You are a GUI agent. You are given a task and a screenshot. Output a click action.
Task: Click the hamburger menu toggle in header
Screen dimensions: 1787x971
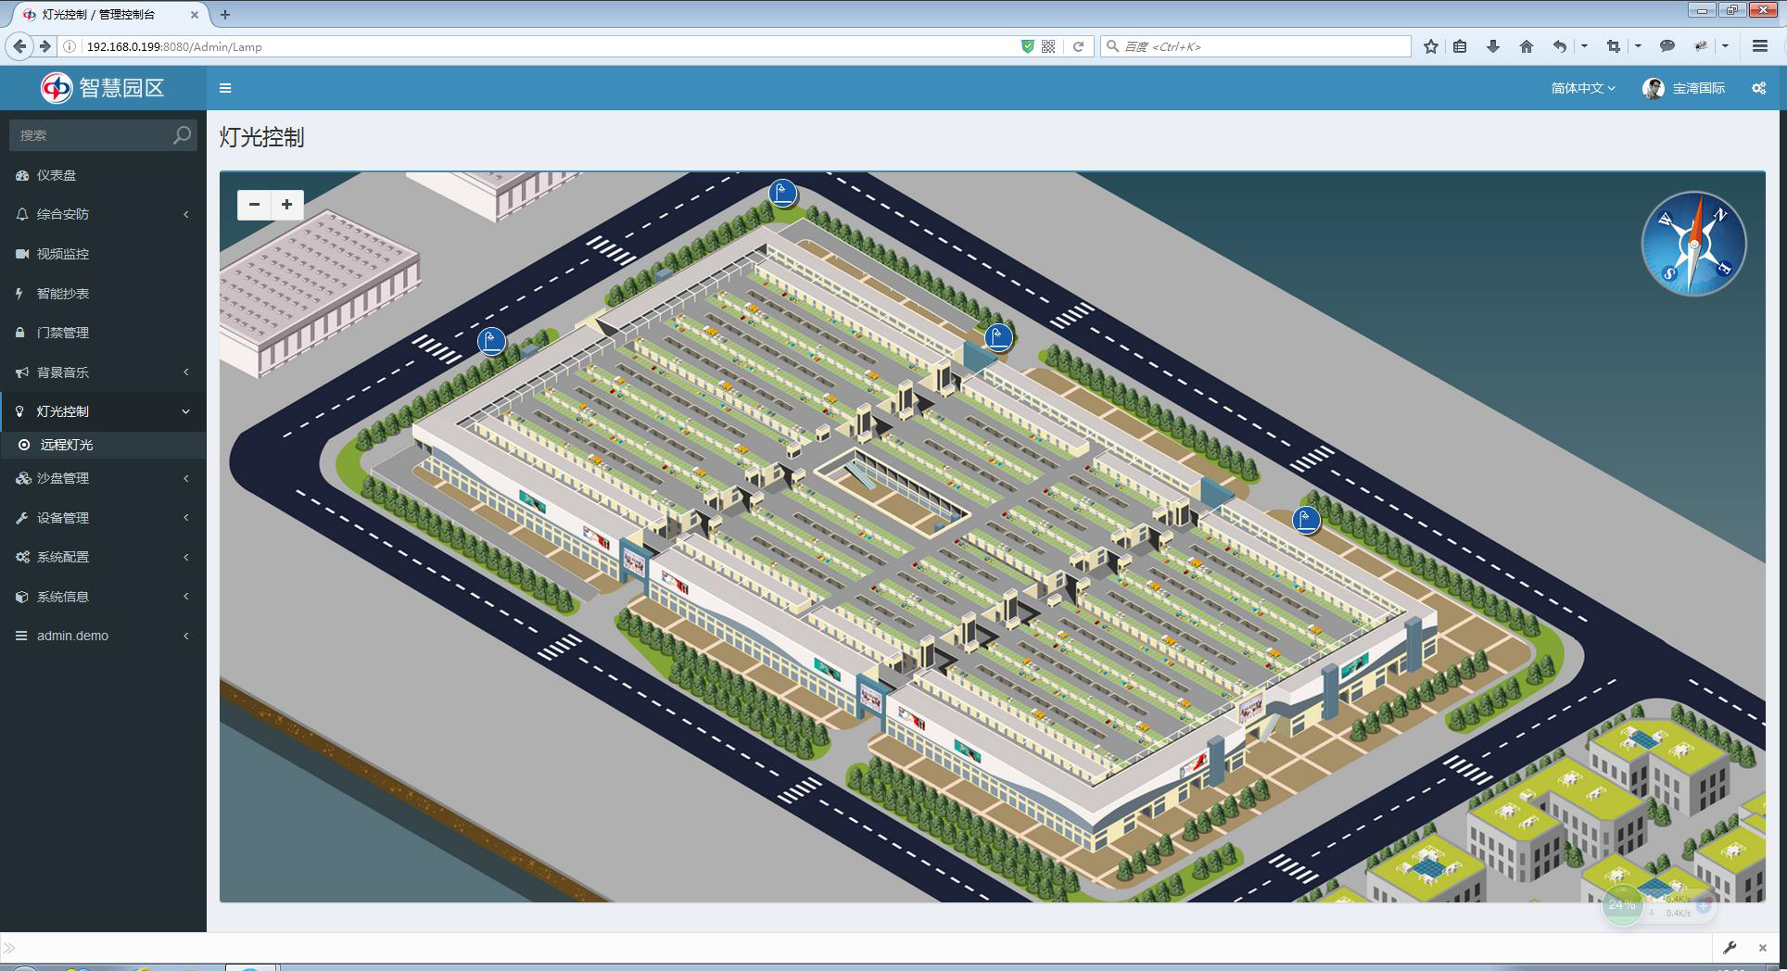225,88
